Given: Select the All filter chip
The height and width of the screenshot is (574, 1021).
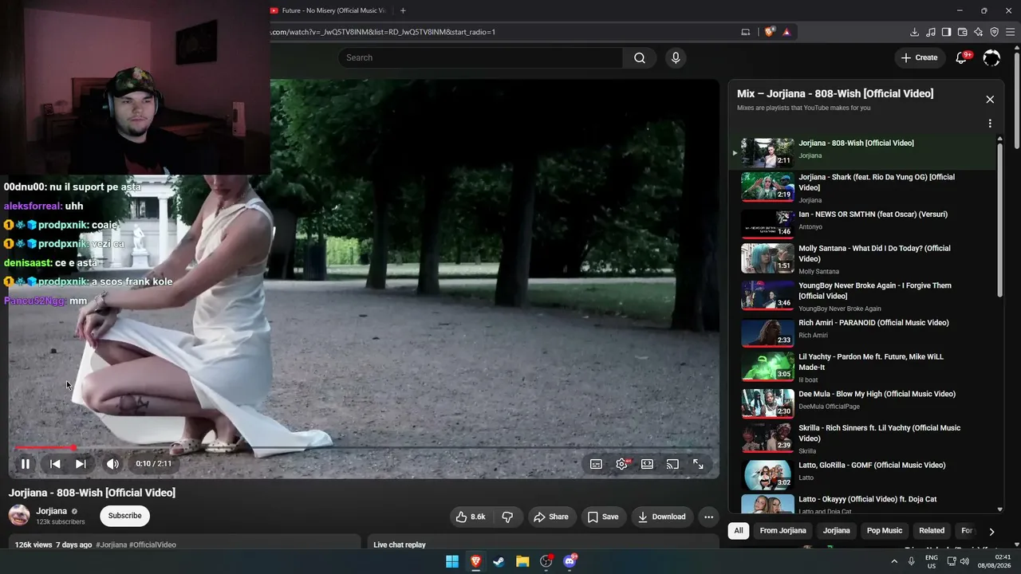Looking at the screenshot, I should tap(739, 531).
